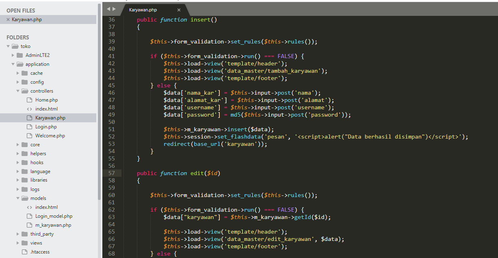The image size is (498, 258).
Task: Open Welcome.php in the sidebar
Action: [x=50, y=136]
